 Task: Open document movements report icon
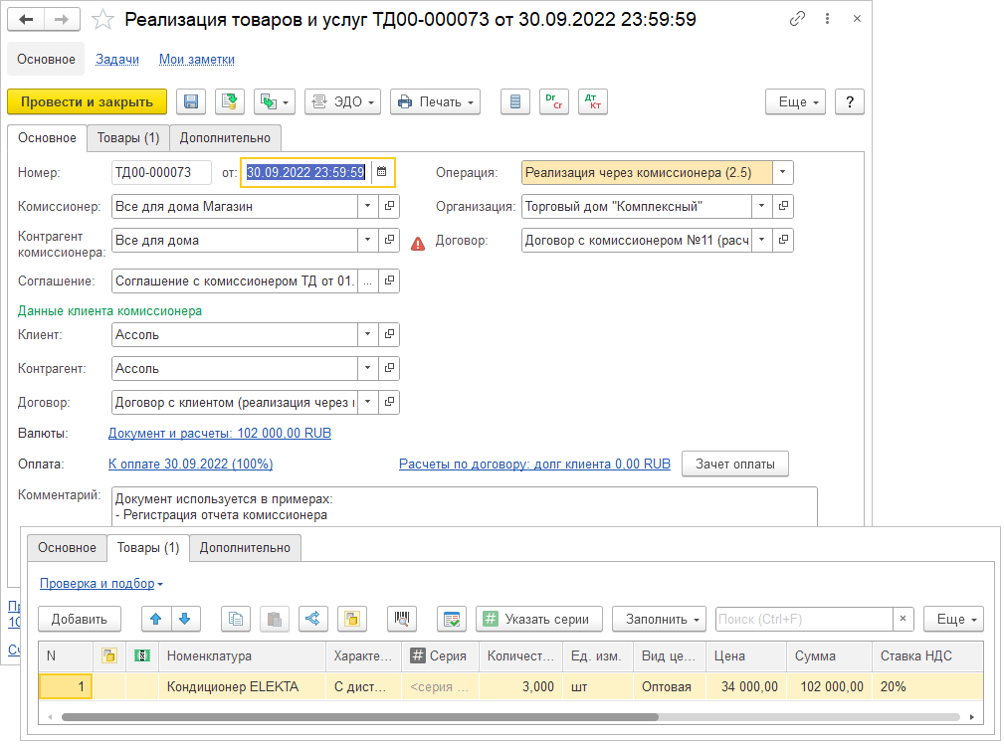(x=515, y=101)
